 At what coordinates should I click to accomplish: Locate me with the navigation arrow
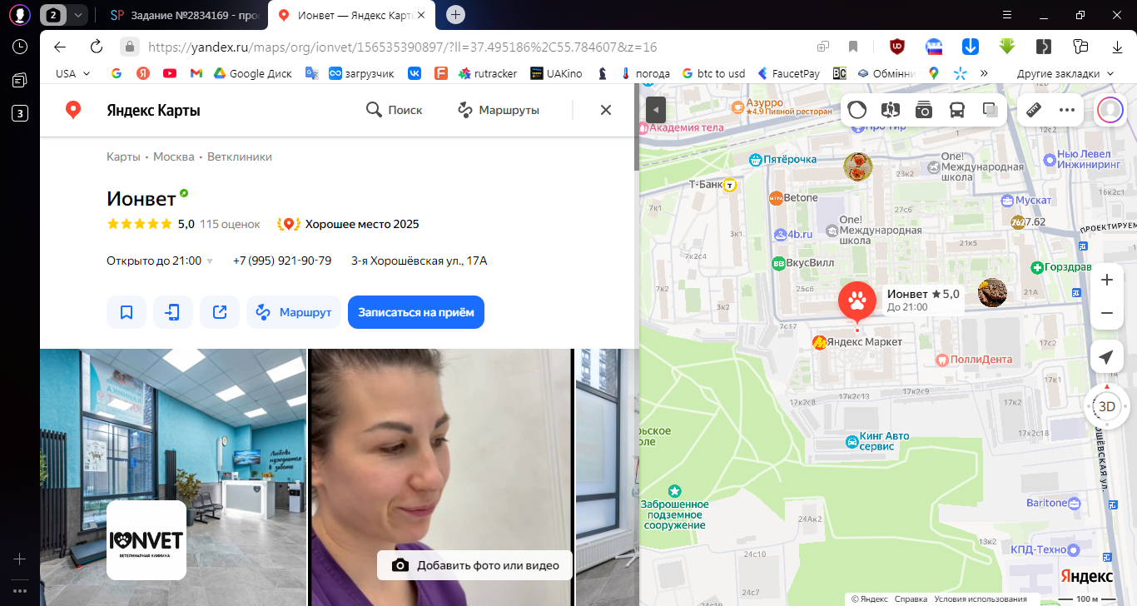[1106, 357]
